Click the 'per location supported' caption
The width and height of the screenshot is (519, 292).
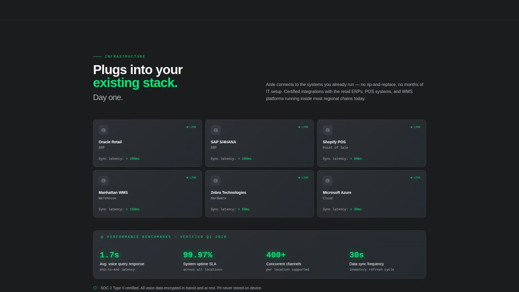coord(288,270)
